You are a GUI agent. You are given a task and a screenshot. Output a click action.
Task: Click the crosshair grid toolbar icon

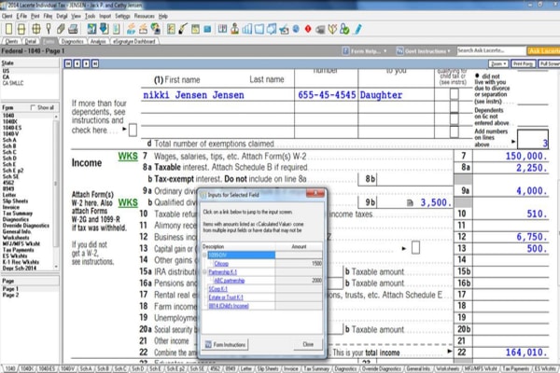coord(36,29)
